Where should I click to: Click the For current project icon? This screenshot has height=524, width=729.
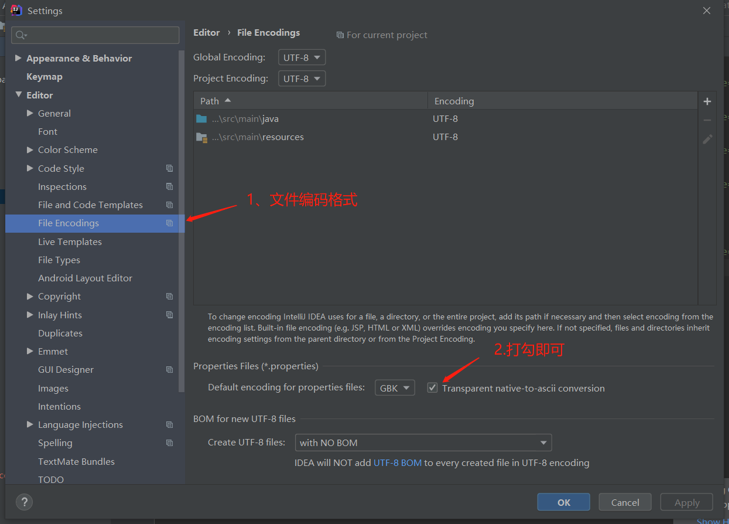click(340, 35)
